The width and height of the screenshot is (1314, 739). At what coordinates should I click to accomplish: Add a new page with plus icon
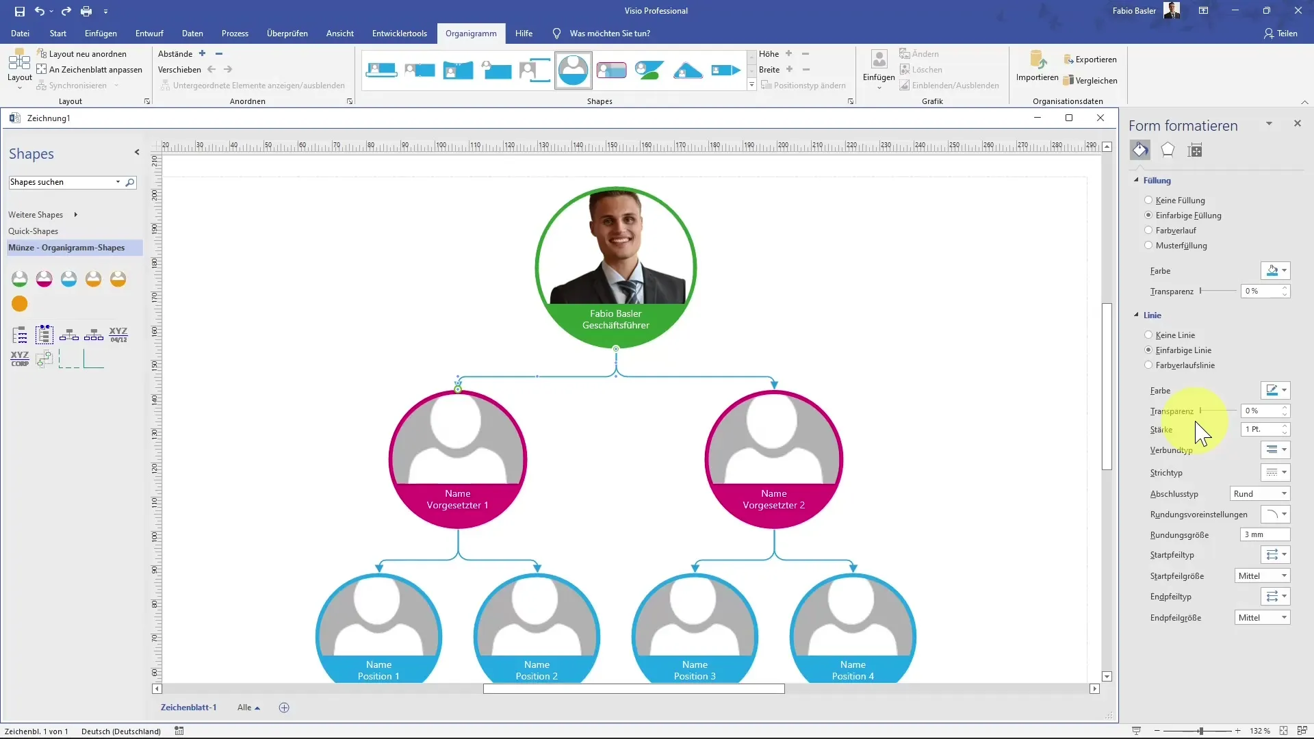click(284, 708)
